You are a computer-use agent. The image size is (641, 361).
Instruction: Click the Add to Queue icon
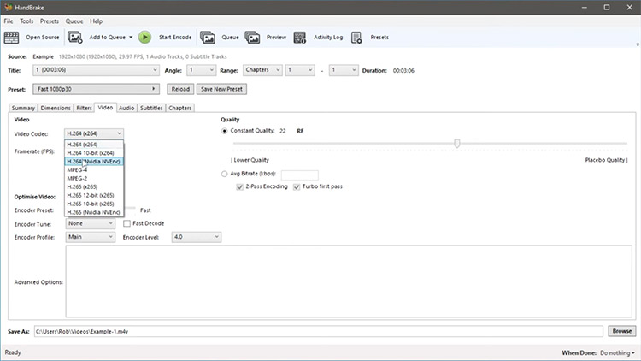click(x=75, y=38)
